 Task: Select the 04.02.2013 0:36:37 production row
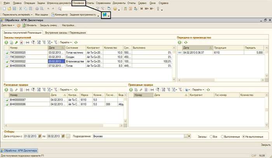tap(220, 52)
